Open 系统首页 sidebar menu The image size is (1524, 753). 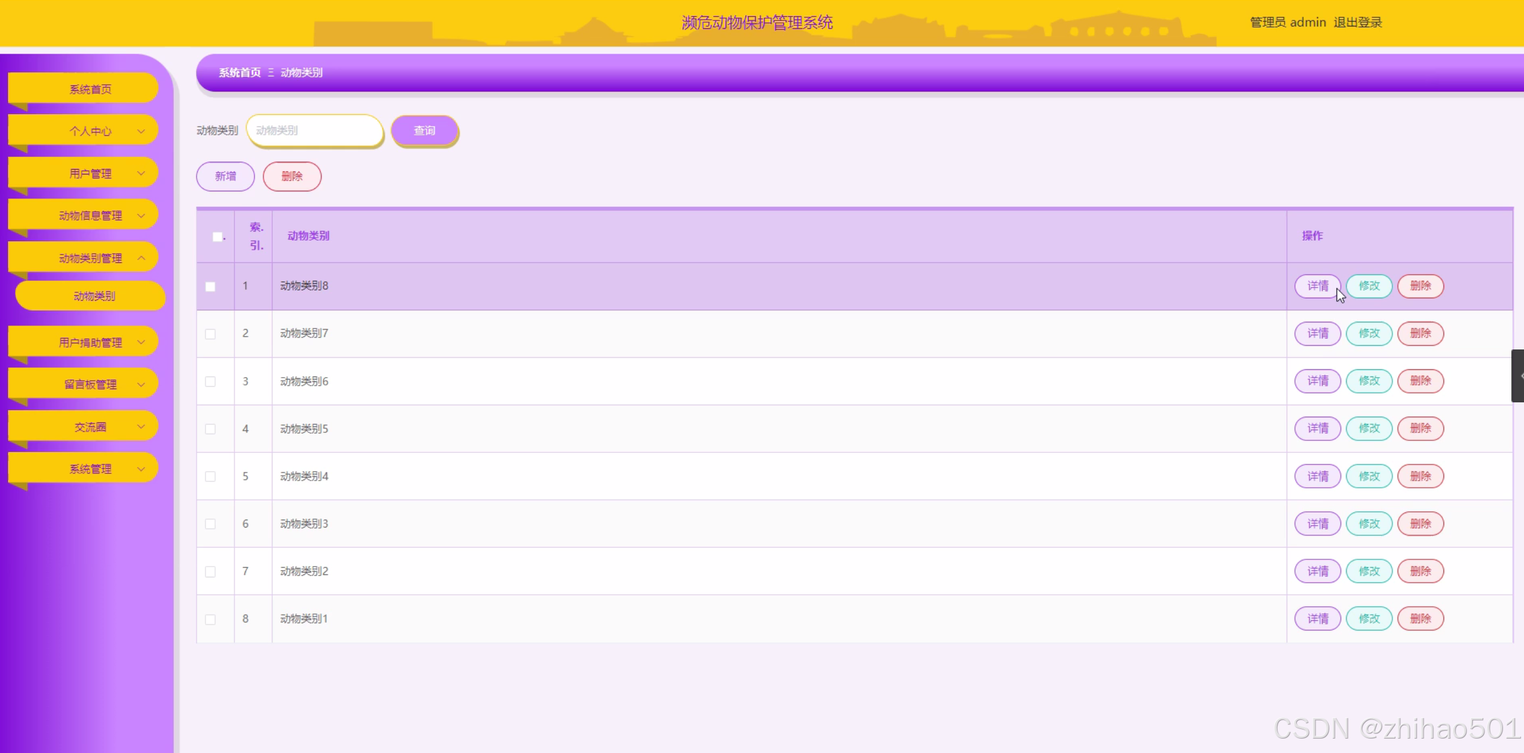point(90,89)
